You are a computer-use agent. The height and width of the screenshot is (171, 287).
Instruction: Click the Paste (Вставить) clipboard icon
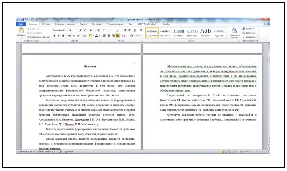click(x=21, y=31)
